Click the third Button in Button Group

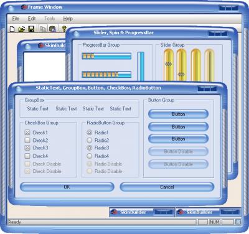[178, 139]
